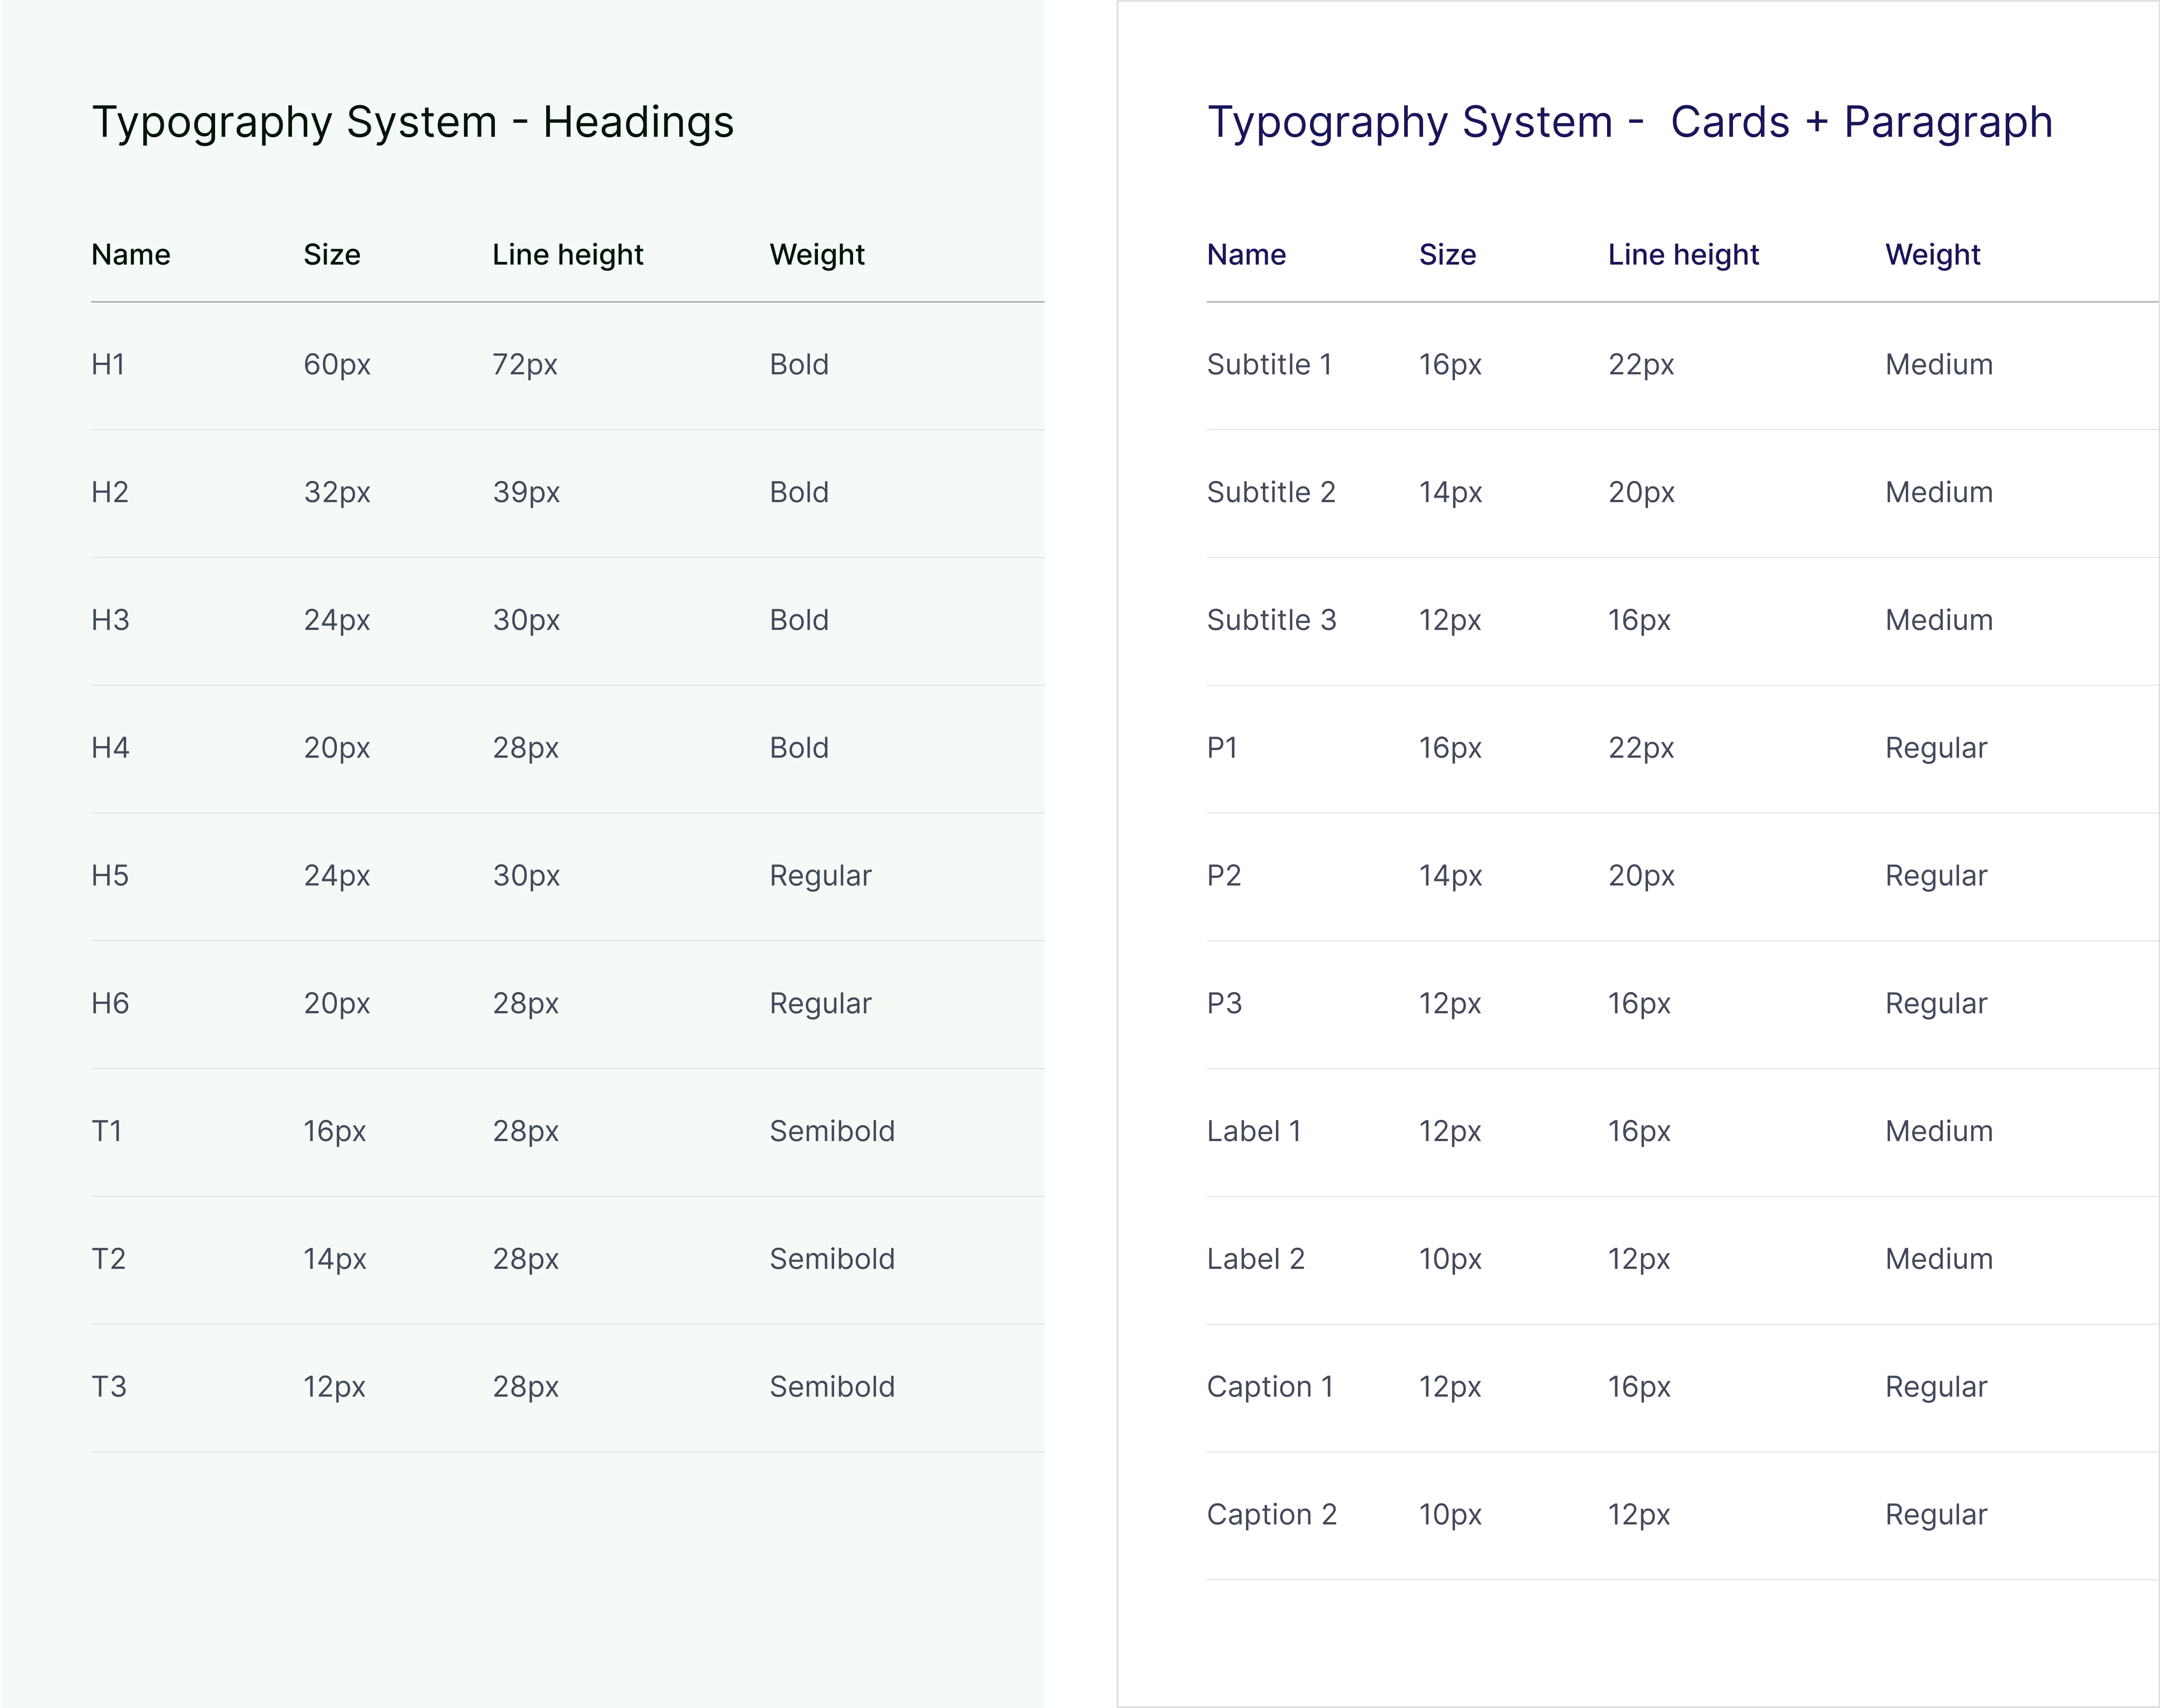Select the H1 row name
The height and width of the screenshot is (1708, 2160).
tap(108, 365)
